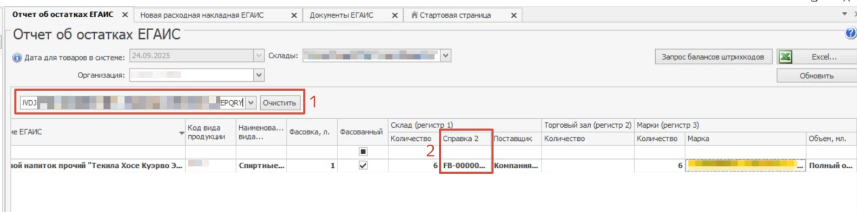
Task: Click the info icon beside date label
Action: pos(17,57)
